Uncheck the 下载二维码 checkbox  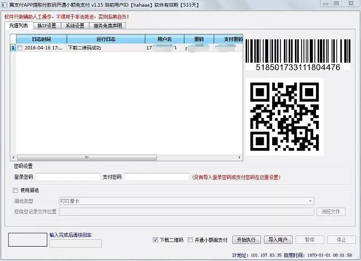[x=156, y=240]
